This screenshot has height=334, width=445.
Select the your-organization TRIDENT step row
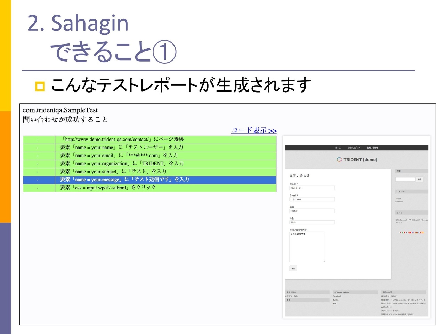[149, 164]
